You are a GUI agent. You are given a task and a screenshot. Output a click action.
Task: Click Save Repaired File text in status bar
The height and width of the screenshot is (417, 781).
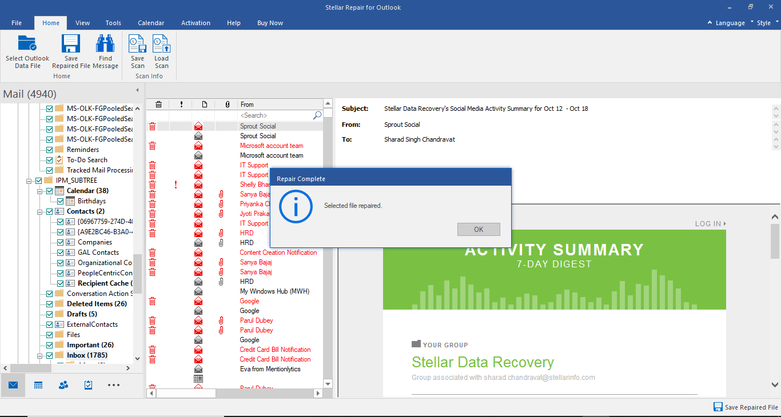[x=751, y=407]
